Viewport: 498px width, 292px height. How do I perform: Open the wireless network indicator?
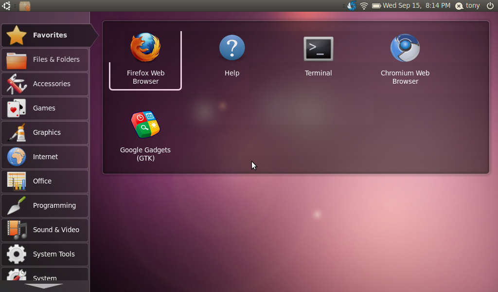[364, 6]
